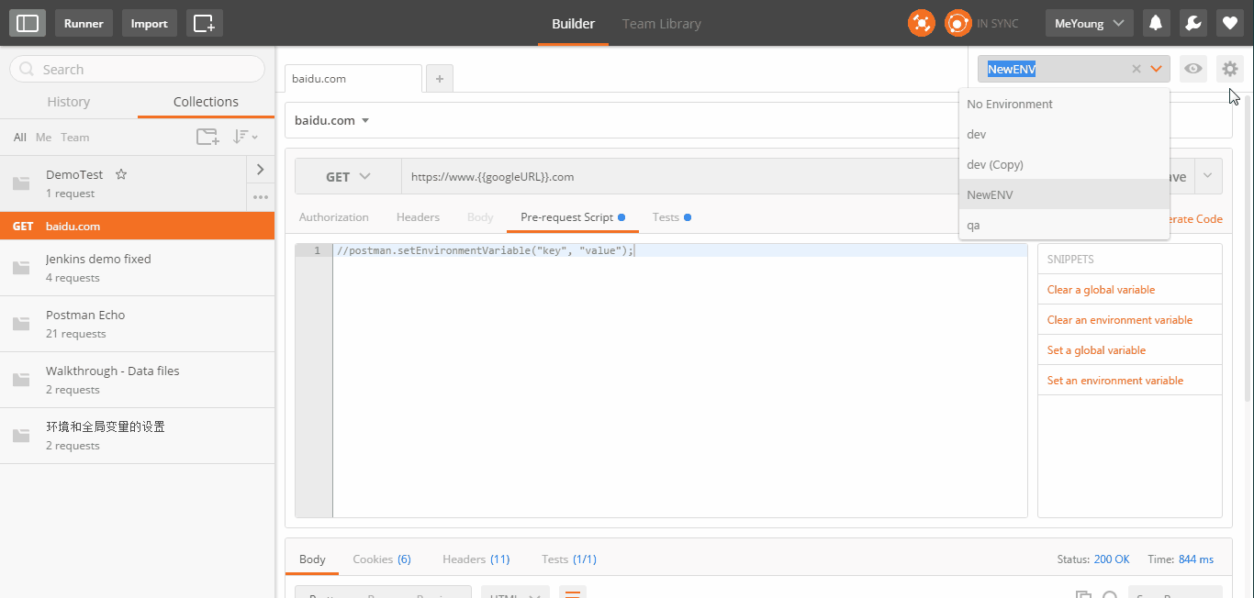Open the Tests request tab
Screen dimensions: 1254x598
tap(666, 217)
